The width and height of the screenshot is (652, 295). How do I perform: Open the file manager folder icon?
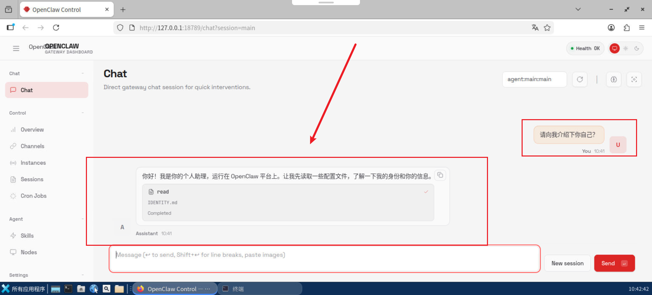[x=119, y=289]
